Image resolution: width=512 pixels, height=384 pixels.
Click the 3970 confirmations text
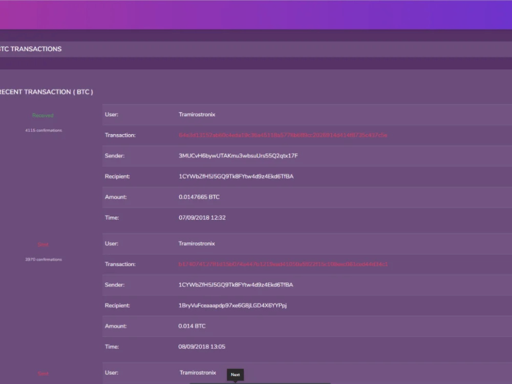[44, 260]
